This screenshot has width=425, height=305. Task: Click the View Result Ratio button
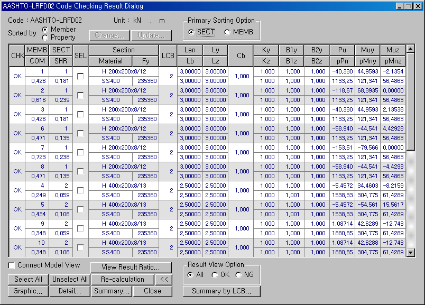tap(131, 267)
